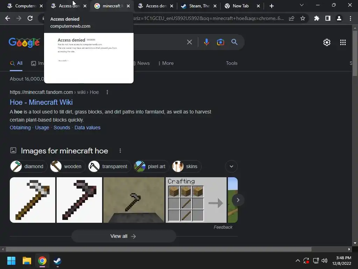Viewport: 358px width, 269px height.
Task: Open the hoe crafting recipe thumbnail
Action: pyautogui.click(x=196, y=200)
